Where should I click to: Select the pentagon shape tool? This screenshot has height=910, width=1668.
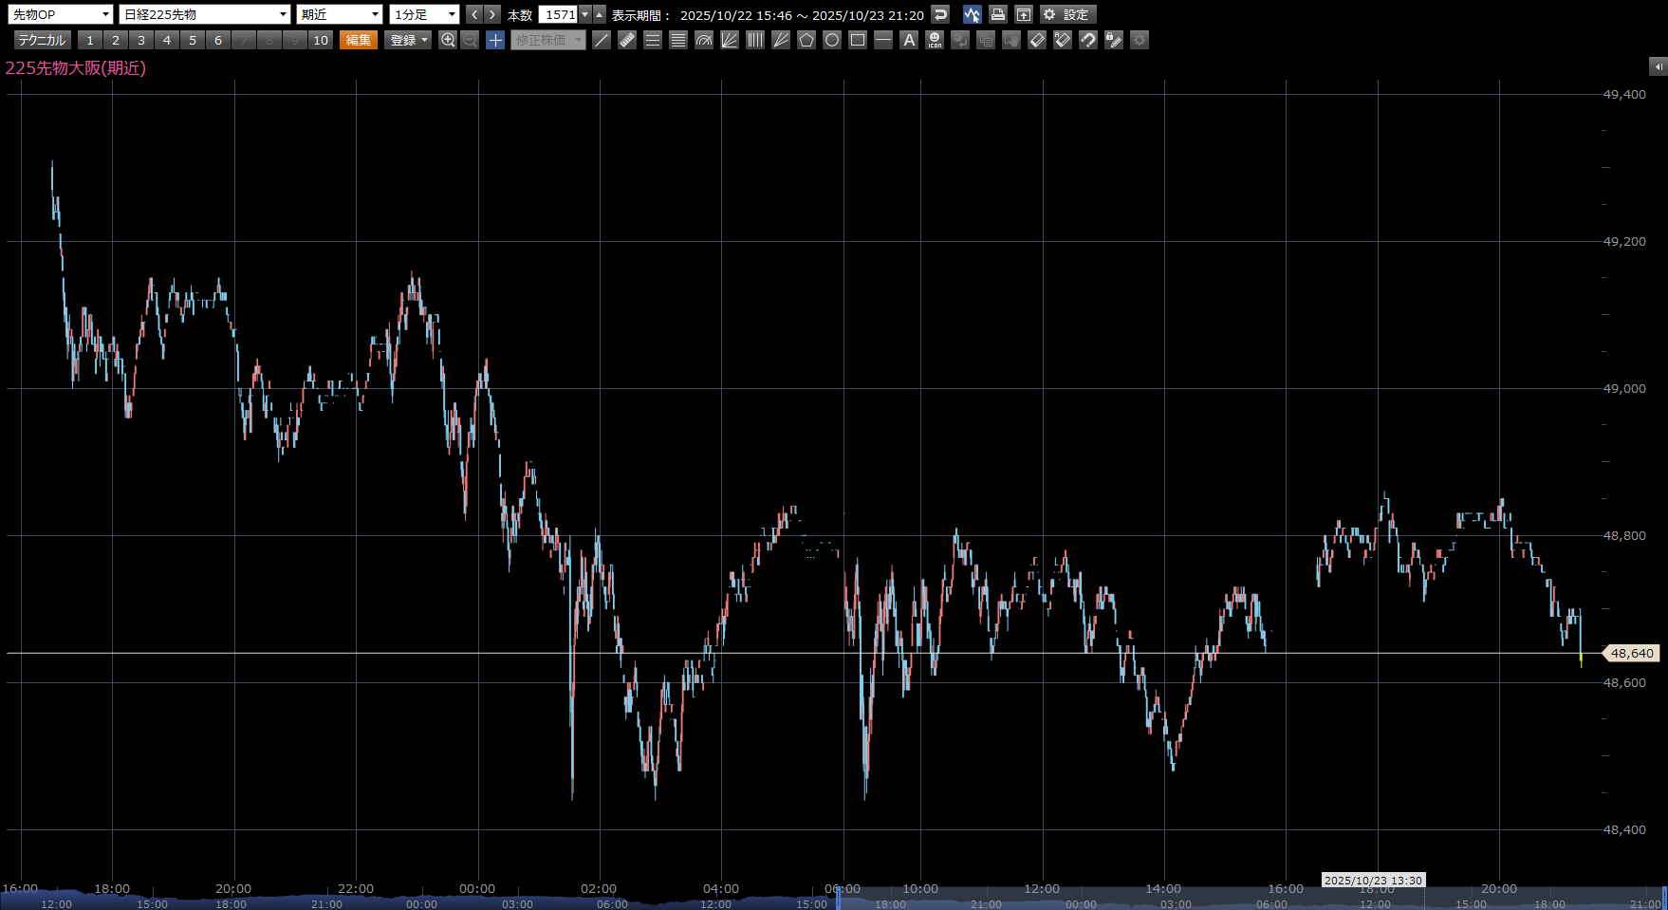pyautogui.click(x=806, y=40)
